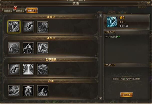Click the orange 前往升阶 button

126,95
